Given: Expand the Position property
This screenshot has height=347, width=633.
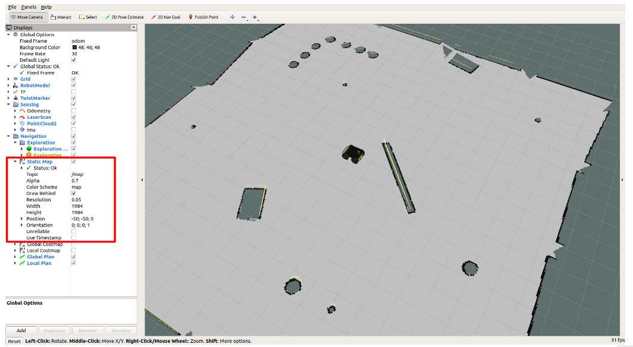Looking at the screenshot, I should [22, 219].
